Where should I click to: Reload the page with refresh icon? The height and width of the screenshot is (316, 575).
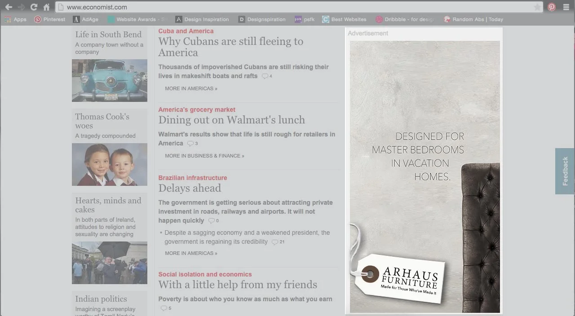34,7
